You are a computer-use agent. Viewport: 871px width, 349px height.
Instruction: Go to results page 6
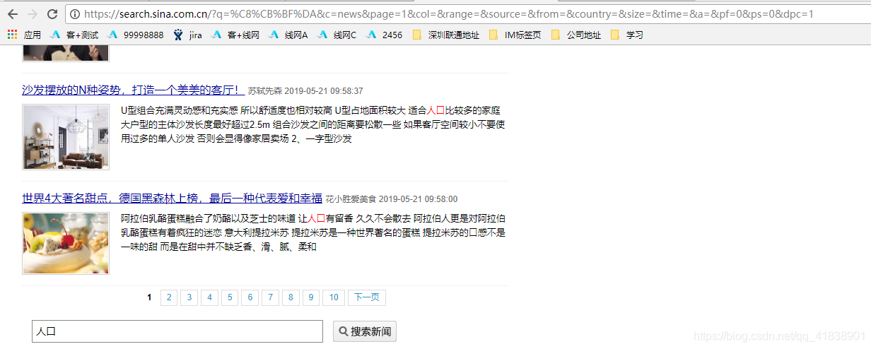(x=250, y=297)
